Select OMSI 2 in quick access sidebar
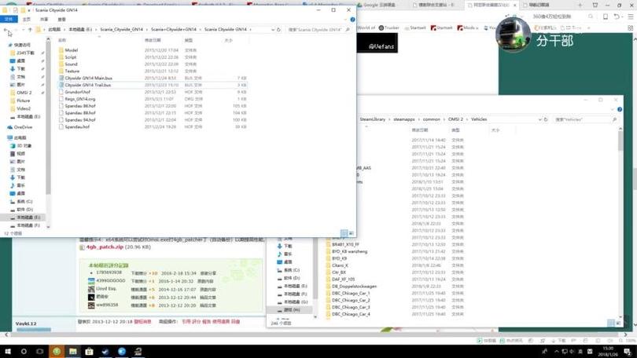 [24, 93]
